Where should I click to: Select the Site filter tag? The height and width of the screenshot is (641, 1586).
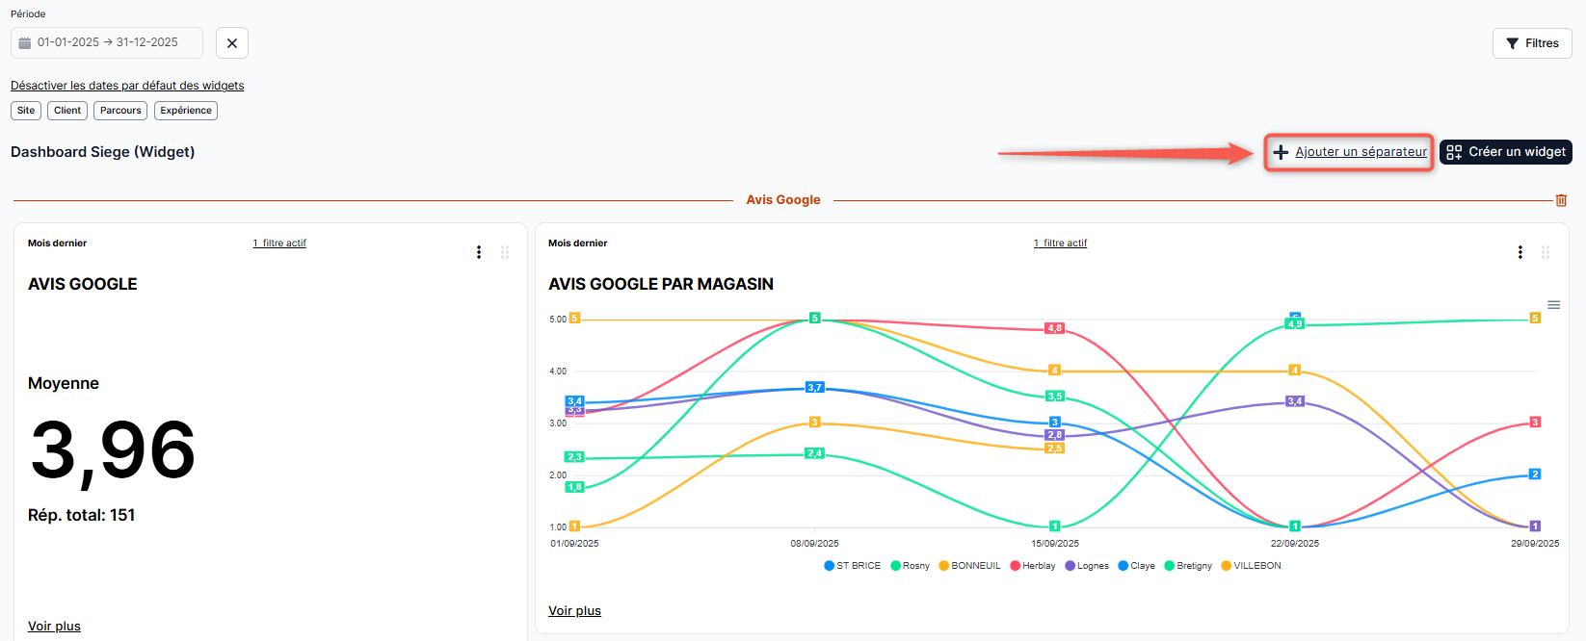26,111
